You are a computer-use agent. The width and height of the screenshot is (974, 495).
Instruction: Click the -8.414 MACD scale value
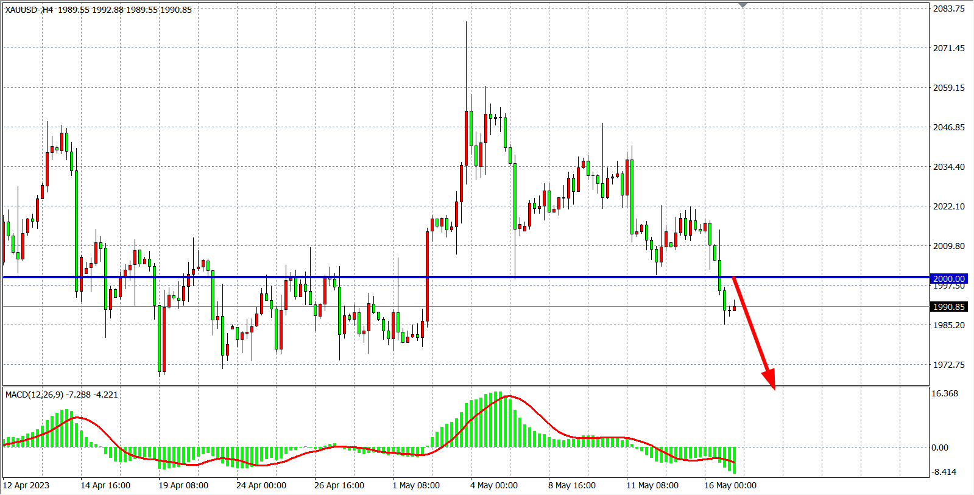tap(944, 472)
